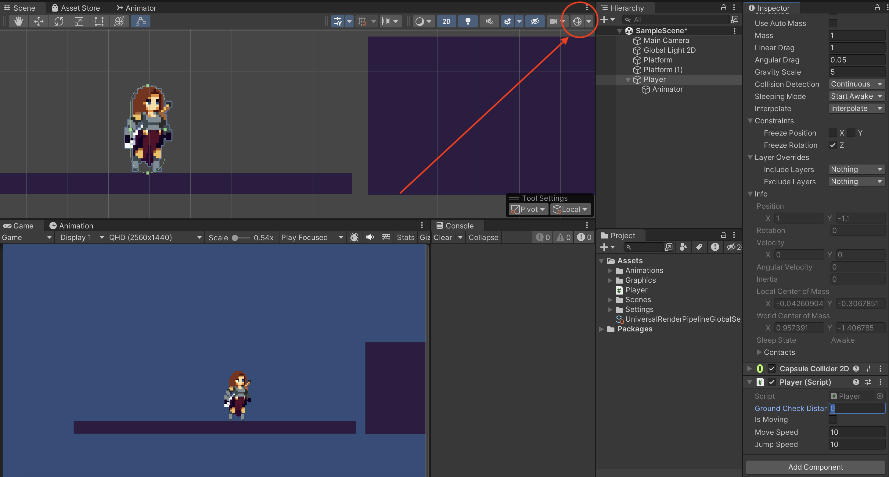The height and width of the screenshot is (477, 889).
Task: Click the scene camera settings icon
Action: (553, 21)
